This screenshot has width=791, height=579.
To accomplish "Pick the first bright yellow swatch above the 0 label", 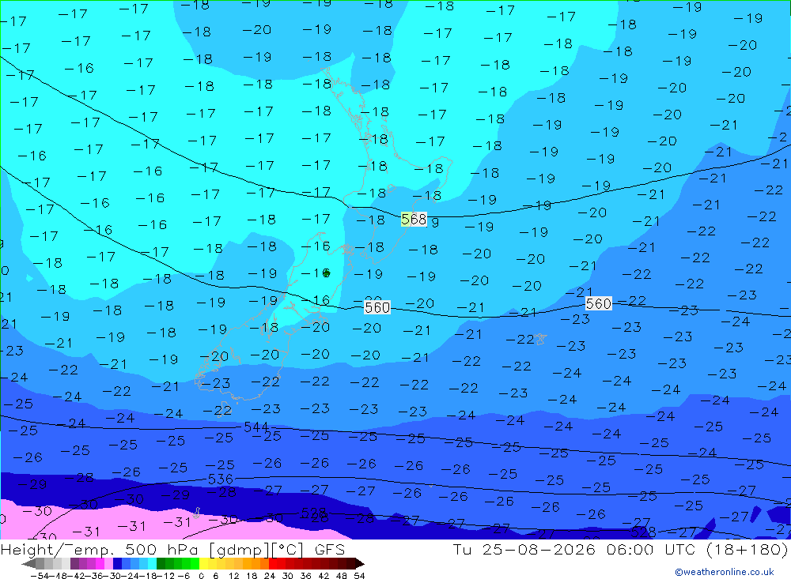I will [204, 564].
